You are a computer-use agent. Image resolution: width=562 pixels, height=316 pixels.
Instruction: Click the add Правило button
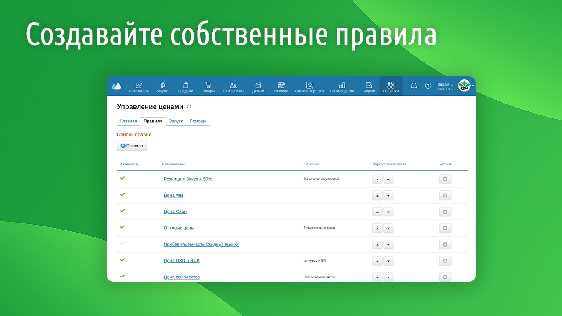tap(132, 146)
